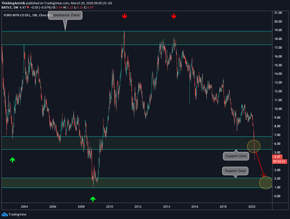290x219 pixels.
Task: Click the 2010 year label on time axis
Action: click(x=110, y=207)
